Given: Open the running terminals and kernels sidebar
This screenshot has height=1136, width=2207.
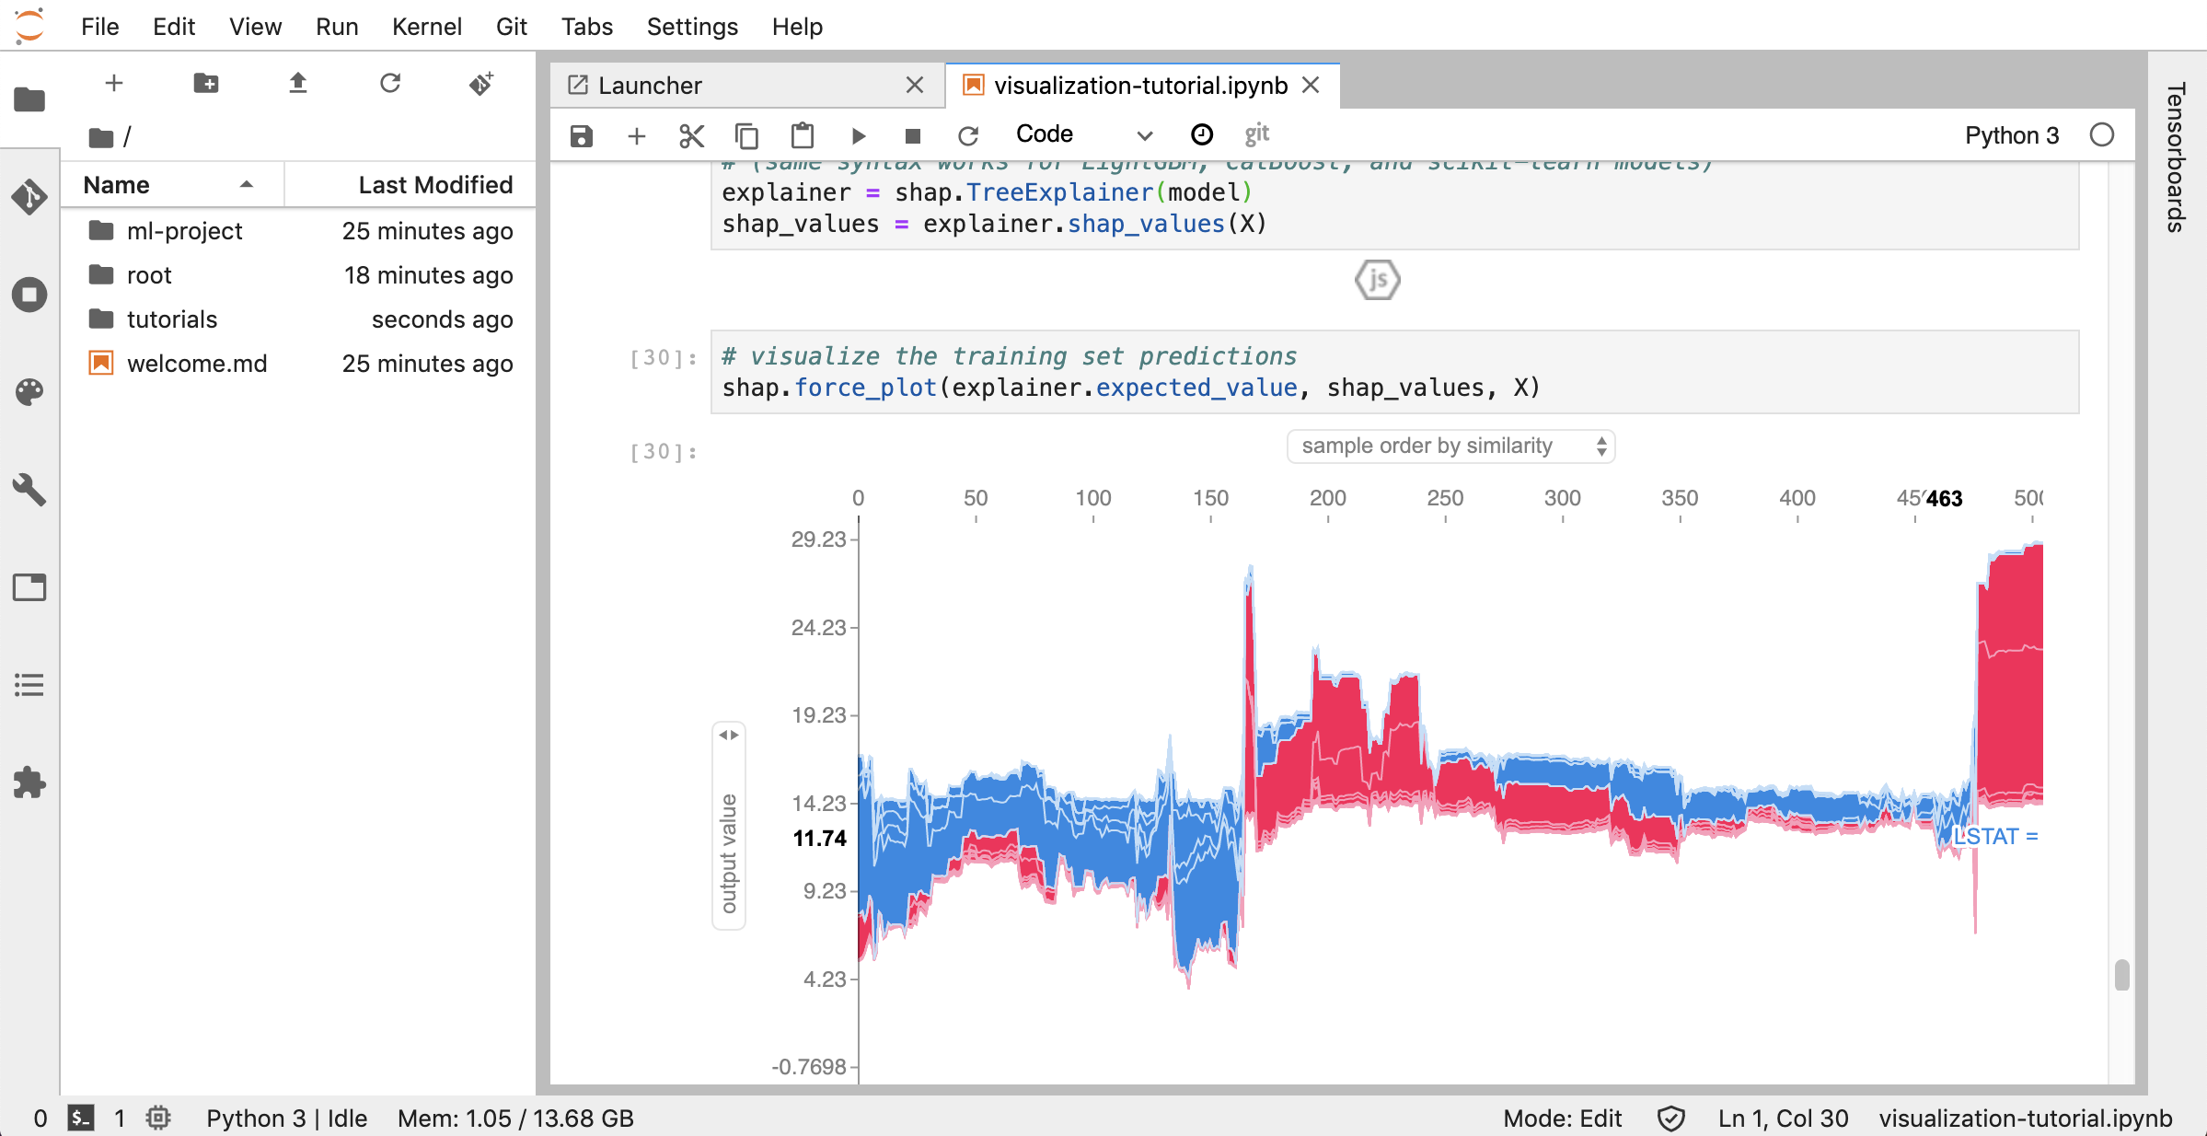Looking at the screenshot, I should click(29, 295).
